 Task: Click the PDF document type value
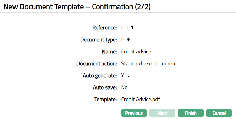126,40
